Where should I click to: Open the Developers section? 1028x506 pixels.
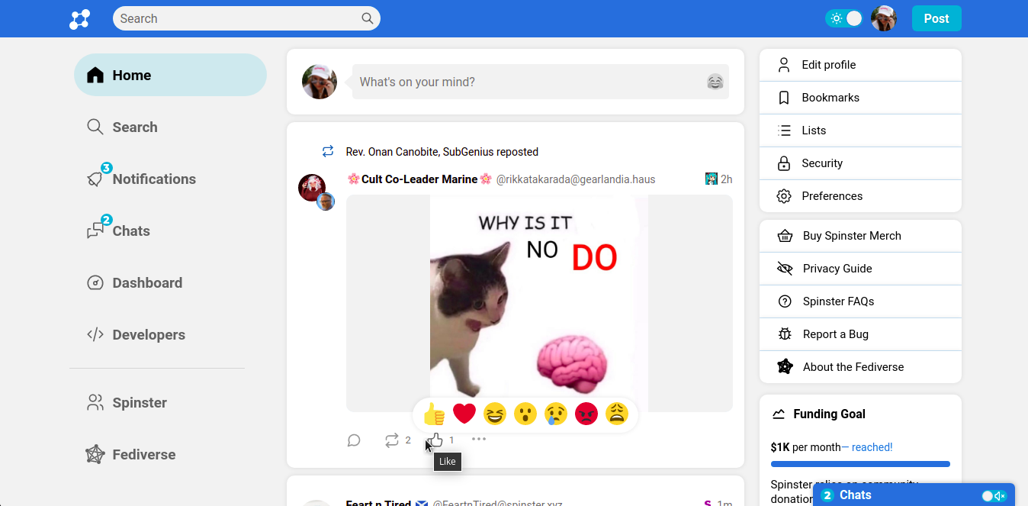coord(149,334)
